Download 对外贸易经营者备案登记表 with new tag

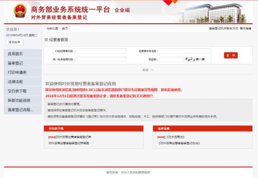70,137
